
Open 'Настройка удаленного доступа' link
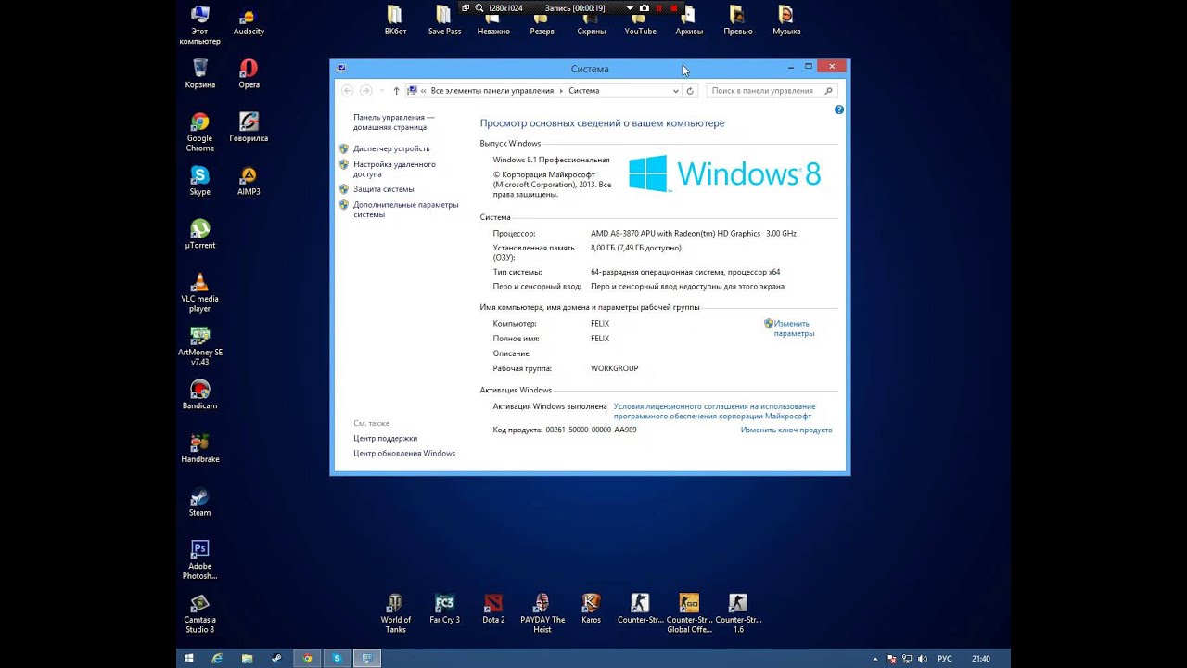pyautogui.click(x=394, y=169)
